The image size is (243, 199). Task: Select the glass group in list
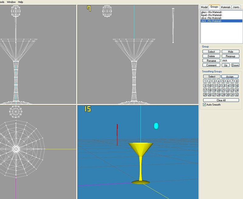pos(211,12)
